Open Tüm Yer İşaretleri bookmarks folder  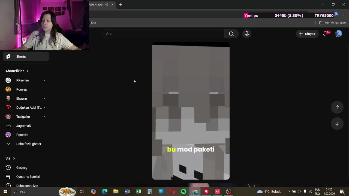point(332,23)
